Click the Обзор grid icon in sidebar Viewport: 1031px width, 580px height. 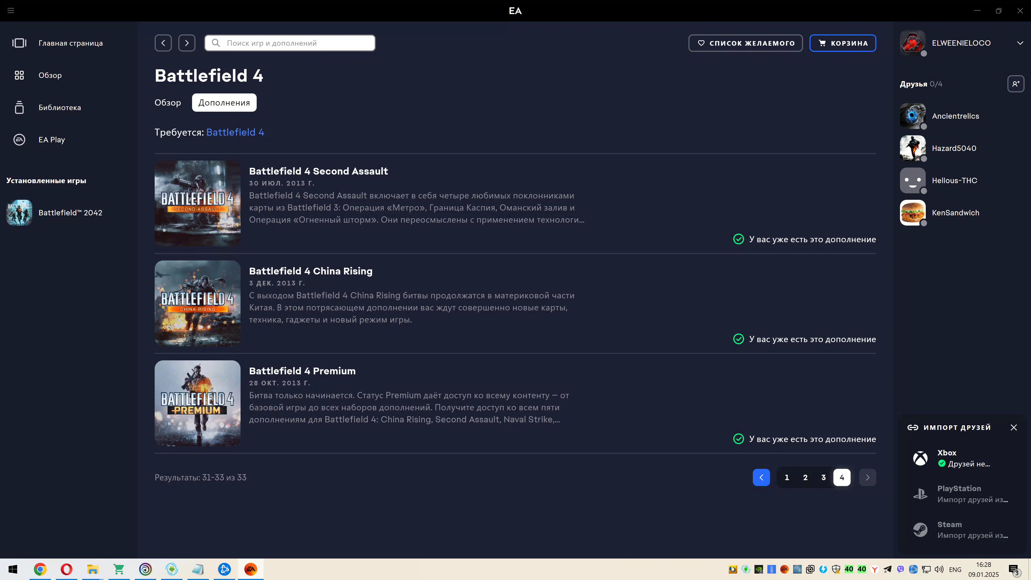(19, 75)
